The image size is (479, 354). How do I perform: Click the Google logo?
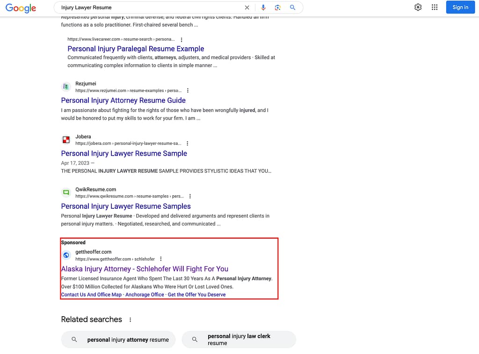[x=21, y=8]
